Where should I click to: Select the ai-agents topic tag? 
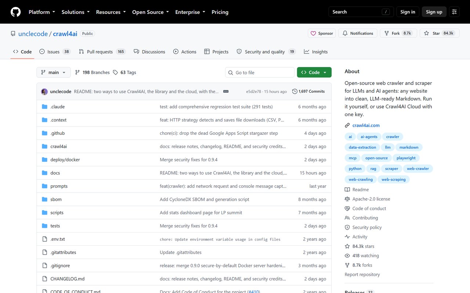tap(369, 137)
